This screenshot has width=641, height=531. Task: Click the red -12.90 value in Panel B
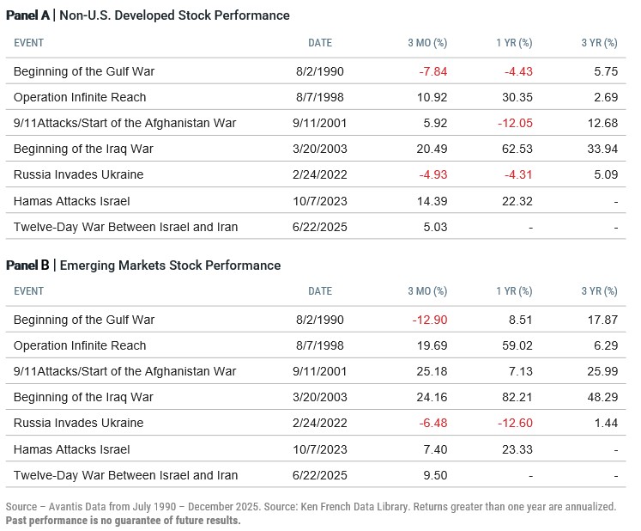pyautogui.click(x=430, y=320)
